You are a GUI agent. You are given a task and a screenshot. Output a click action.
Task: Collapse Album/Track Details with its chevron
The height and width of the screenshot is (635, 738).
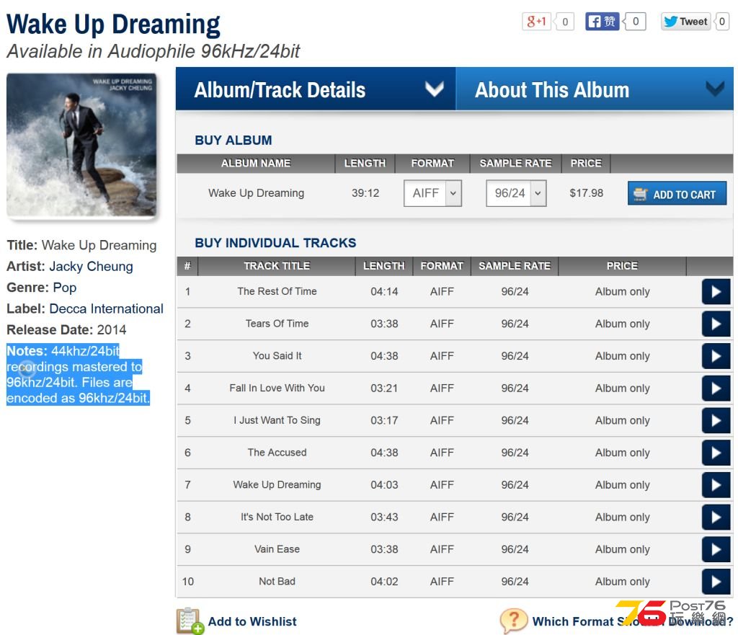click(434, 89)
